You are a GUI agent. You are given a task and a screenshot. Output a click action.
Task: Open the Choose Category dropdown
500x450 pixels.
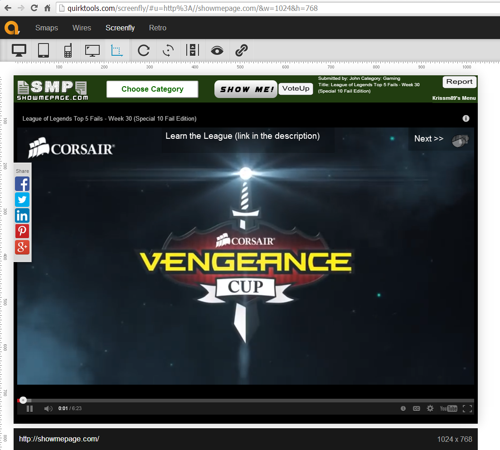point(152,89)
